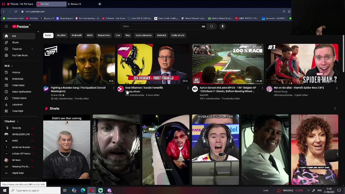
Task: Open Scene City channel avatar
Action: (46, 89)
